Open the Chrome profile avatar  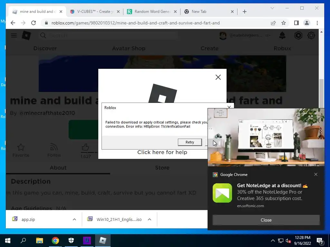[x=307, y=23]
